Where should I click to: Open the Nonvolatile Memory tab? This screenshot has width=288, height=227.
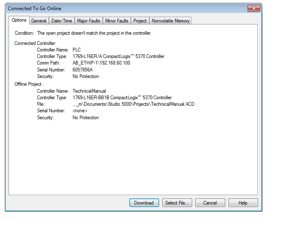pyautogui.click(x=171, y=21)
